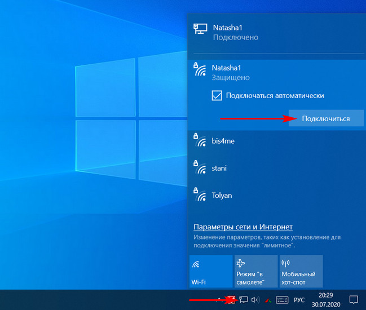This screenshot has height=310, width=366.
Task: Open the clock showing 20:29 30.07.2020
Action: pos(326,300)
